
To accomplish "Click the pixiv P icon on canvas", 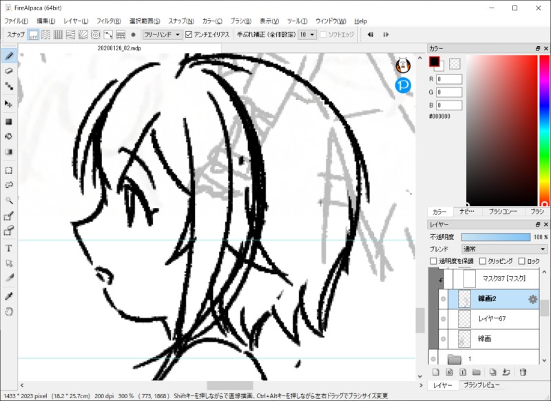I will pos(403,85).
